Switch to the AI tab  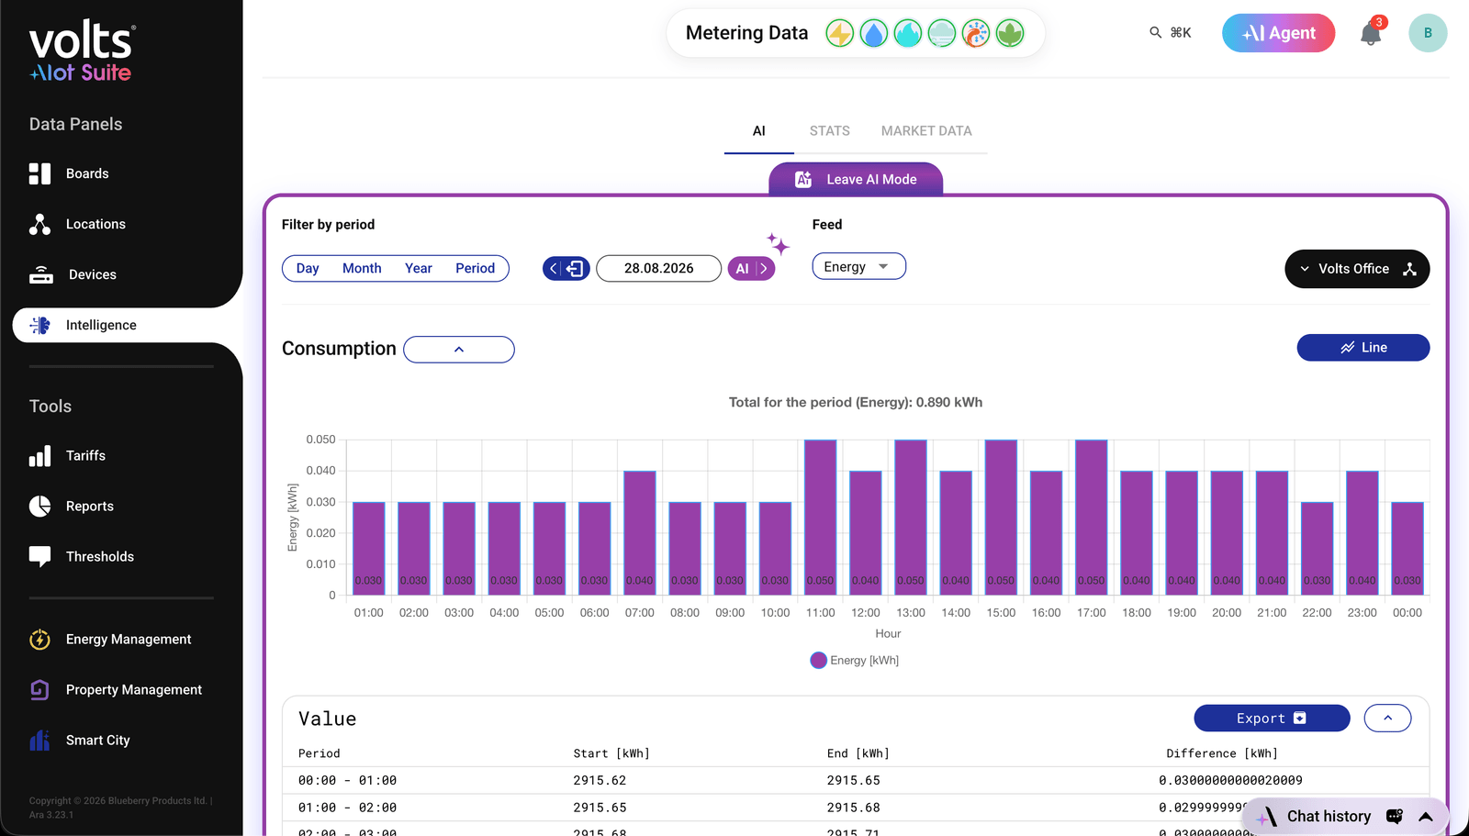[758, 131]
